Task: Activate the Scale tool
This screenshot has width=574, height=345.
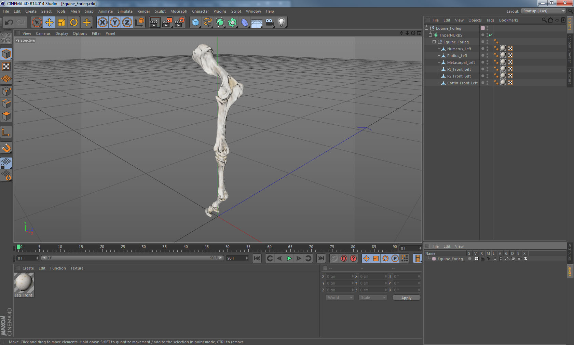Action: (x=61, y=23)
